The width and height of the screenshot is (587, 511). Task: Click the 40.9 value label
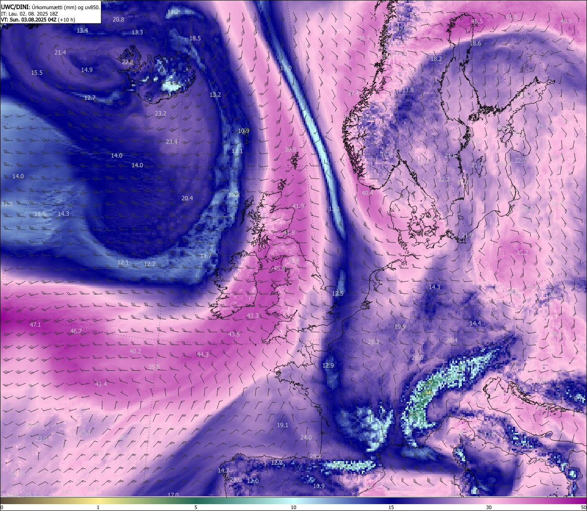566,21
